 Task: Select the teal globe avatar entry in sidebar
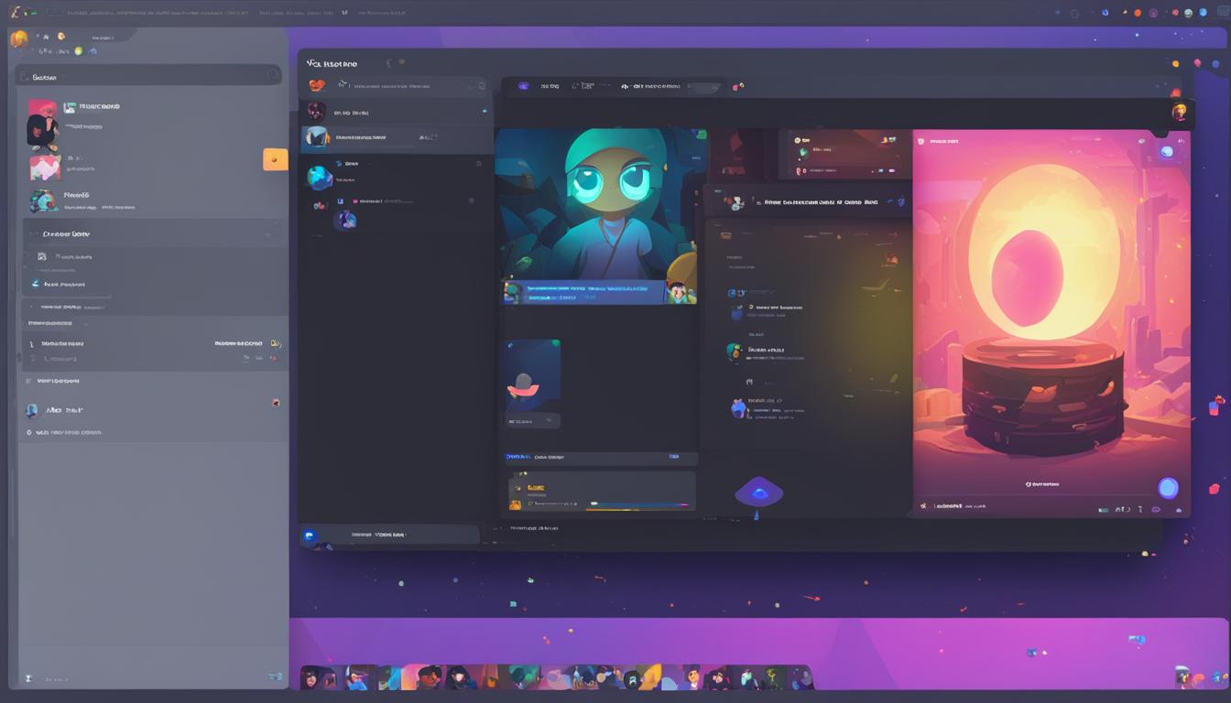(x=43, y=200)
